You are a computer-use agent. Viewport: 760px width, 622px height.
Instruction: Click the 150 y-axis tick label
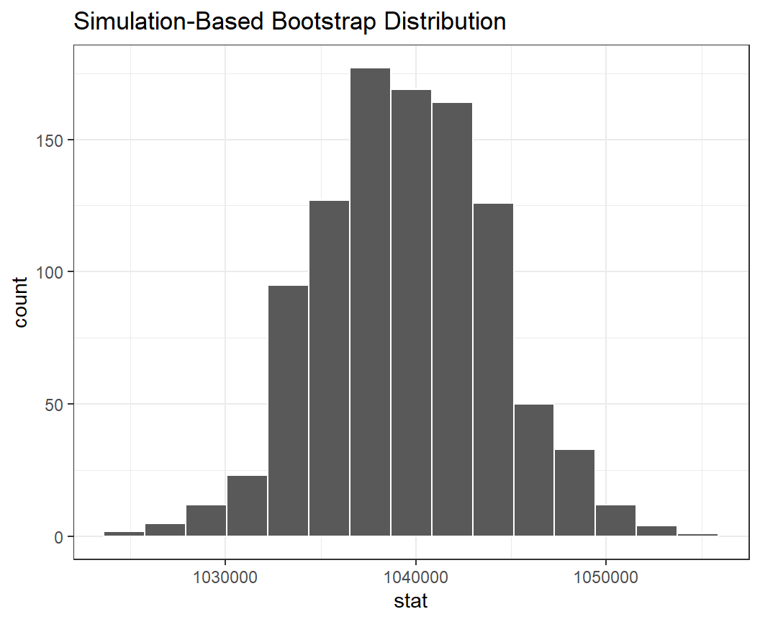[50, 140]
